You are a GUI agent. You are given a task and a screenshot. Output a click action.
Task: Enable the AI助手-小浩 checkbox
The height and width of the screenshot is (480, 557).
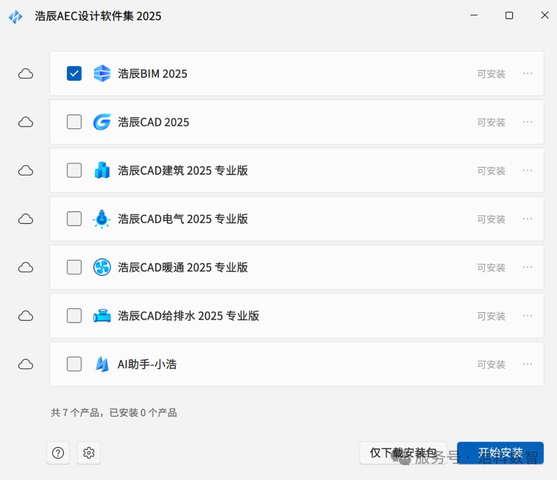point(74,364)
